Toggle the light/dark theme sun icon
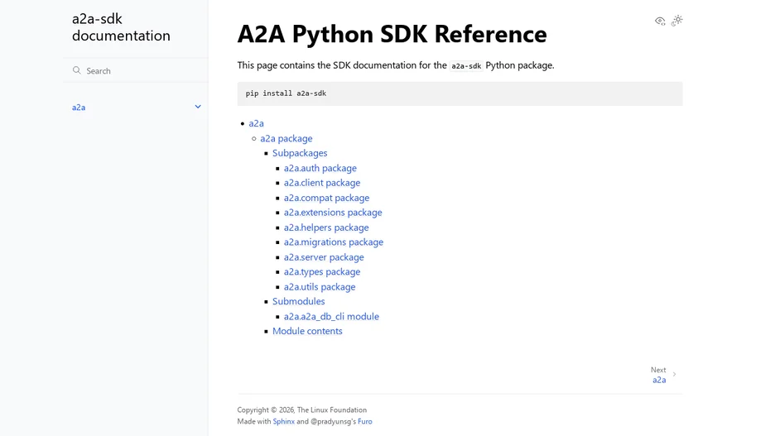The height and width of the screenshot is (436, 775). (x=677, y=20)
